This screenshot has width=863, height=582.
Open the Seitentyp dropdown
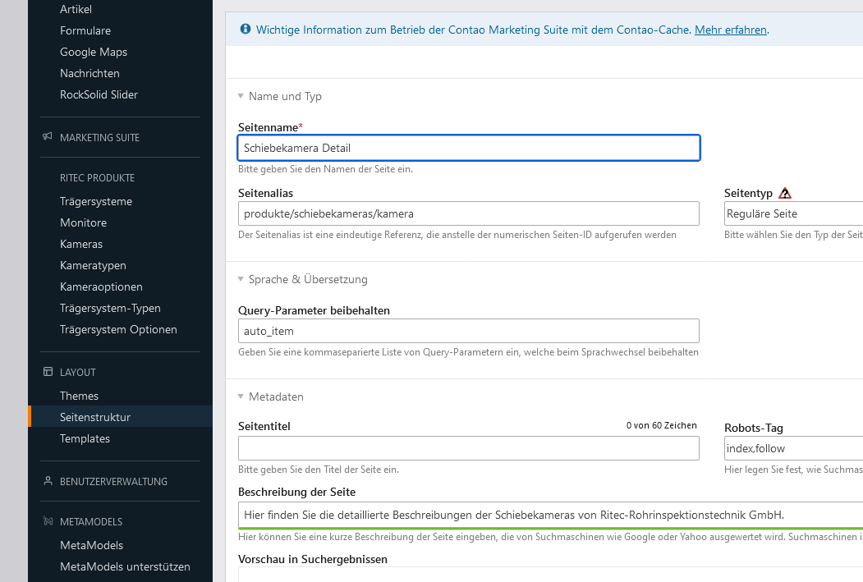tap(792, 213)
